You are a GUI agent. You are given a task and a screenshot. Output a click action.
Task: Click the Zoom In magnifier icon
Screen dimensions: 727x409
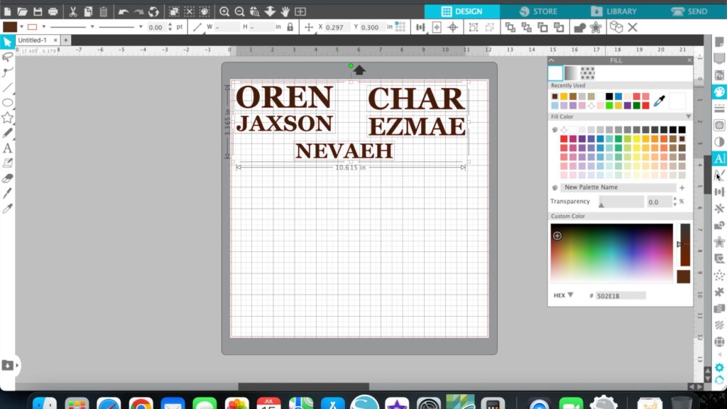[224, 11]
